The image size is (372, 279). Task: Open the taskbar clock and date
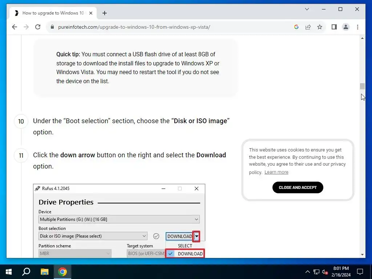pos(341,272)
